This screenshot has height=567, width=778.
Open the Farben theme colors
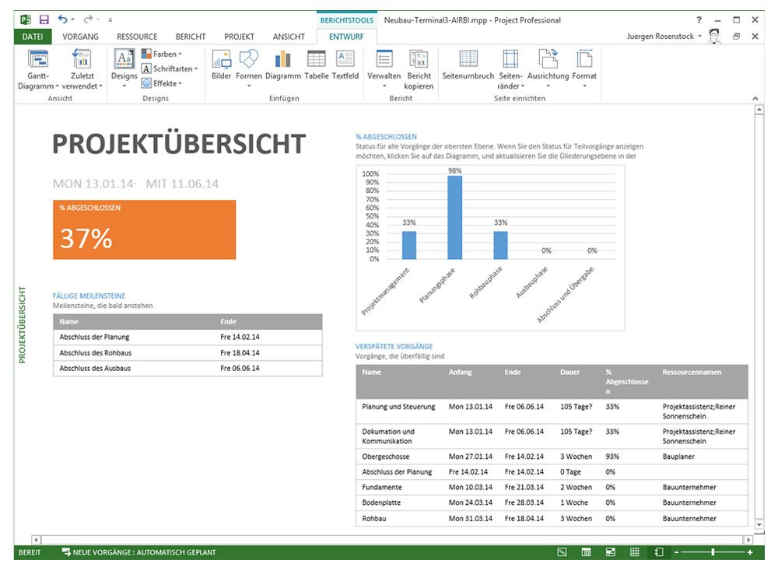tap(162, 54)
